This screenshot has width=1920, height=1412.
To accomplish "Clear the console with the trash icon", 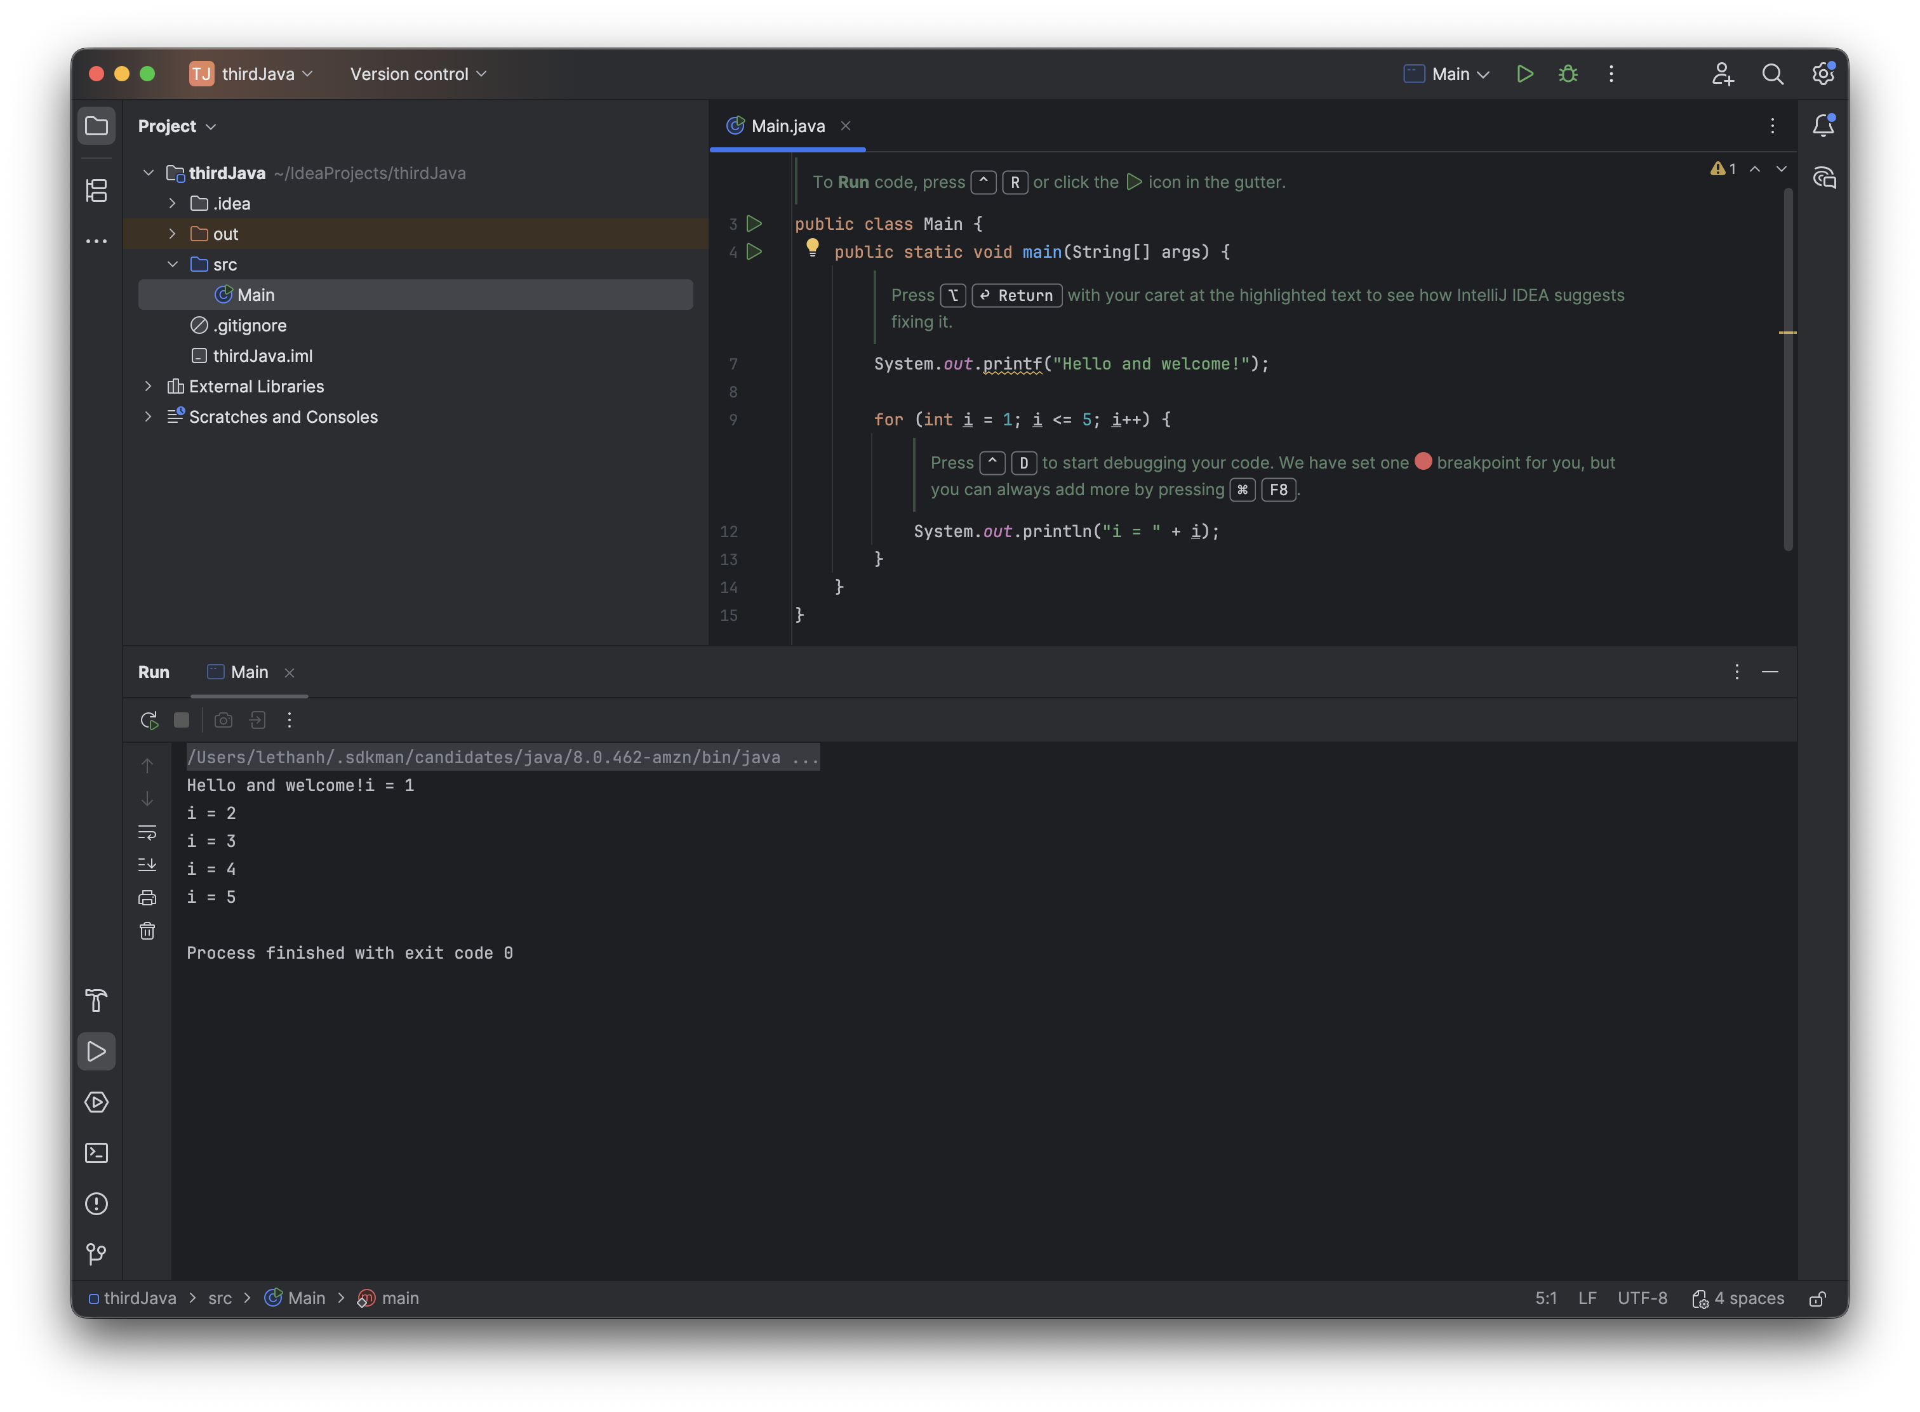I will coord(147,931).
